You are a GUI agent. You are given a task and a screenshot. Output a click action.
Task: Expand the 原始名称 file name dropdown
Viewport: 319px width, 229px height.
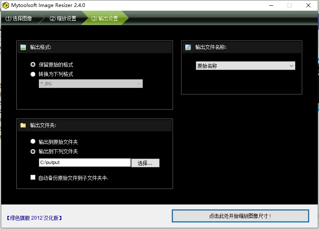245,66
